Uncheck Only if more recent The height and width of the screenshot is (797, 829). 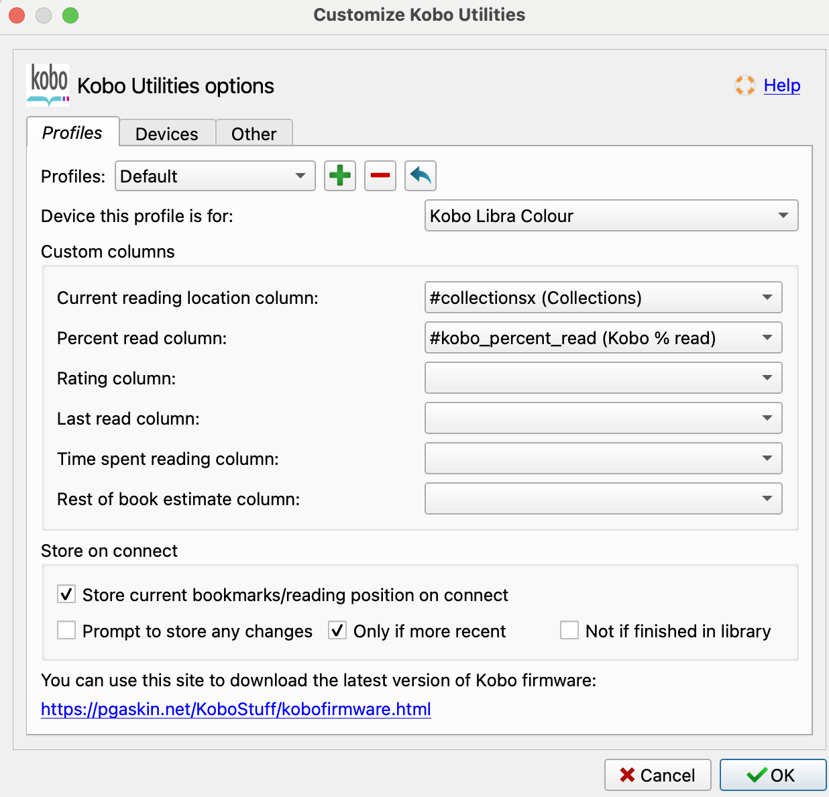click(x=337, y=631)
